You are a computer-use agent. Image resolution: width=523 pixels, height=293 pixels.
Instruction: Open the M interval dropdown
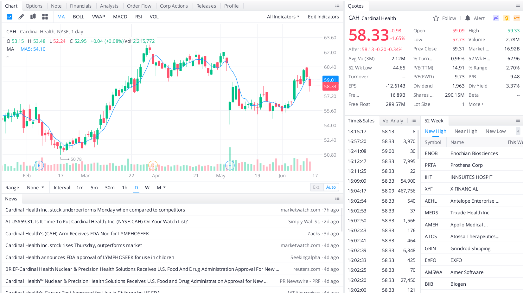pos(161,188)
